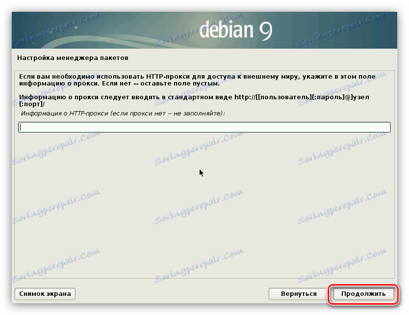Viewport: 409px width, 315px height.
Task: Click the paragraph about proxy format 'http://[[пользователь]'
Action: [194, 100]
